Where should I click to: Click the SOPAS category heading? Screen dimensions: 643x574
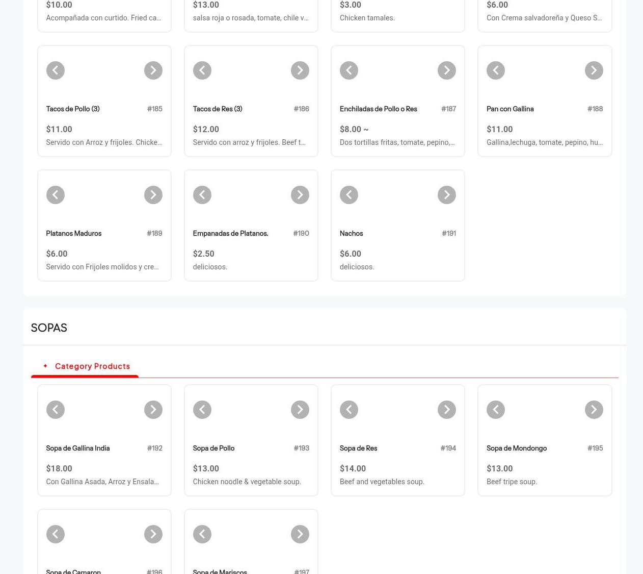(x=49, y=328)
